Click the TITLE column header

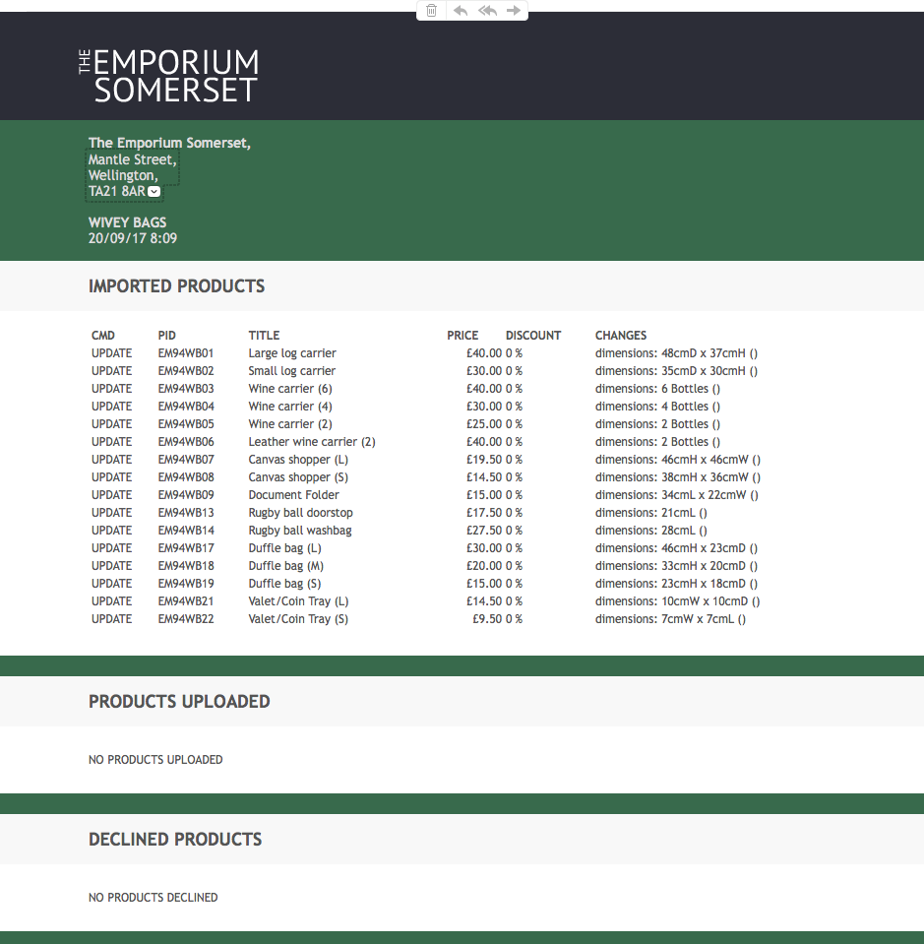264,336
